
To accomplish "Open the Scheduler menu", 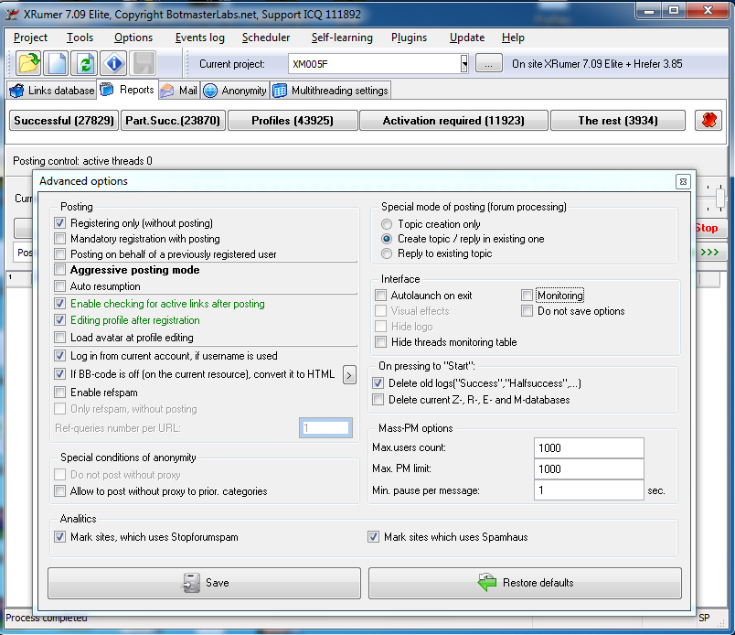I will 266,38.
